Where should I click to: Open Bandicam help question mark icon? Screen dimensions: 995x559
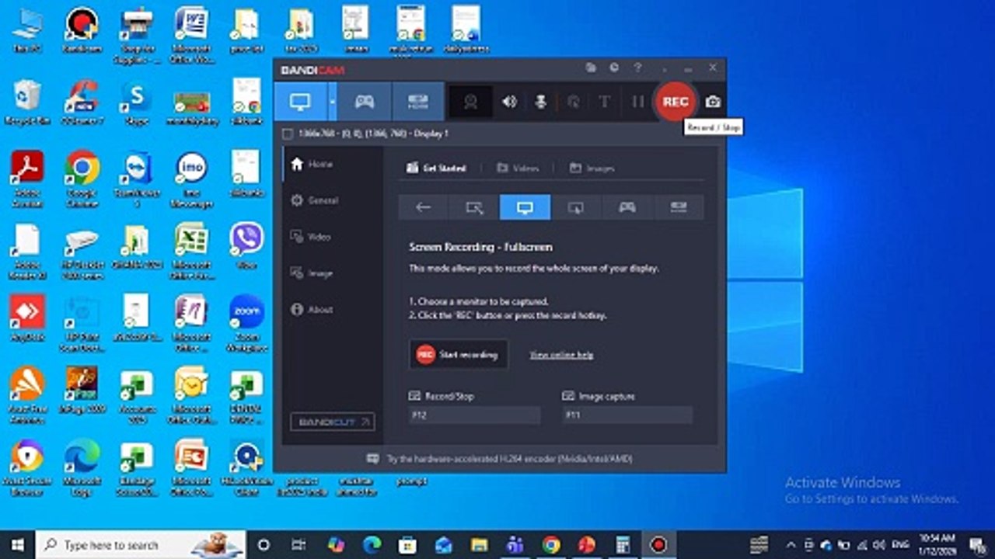point(637,68)
